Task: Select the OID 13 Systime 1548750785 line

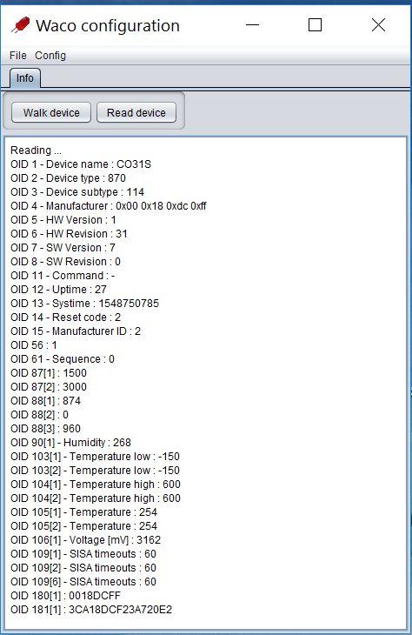Action: pos(84,304)
